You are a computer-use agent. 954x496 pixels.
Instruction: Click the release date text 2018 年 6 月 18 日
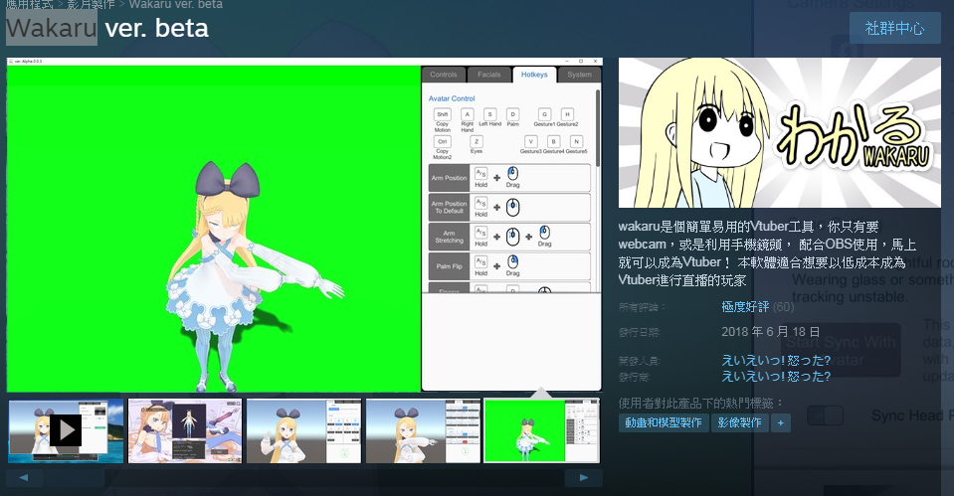(x=770, y=332)
